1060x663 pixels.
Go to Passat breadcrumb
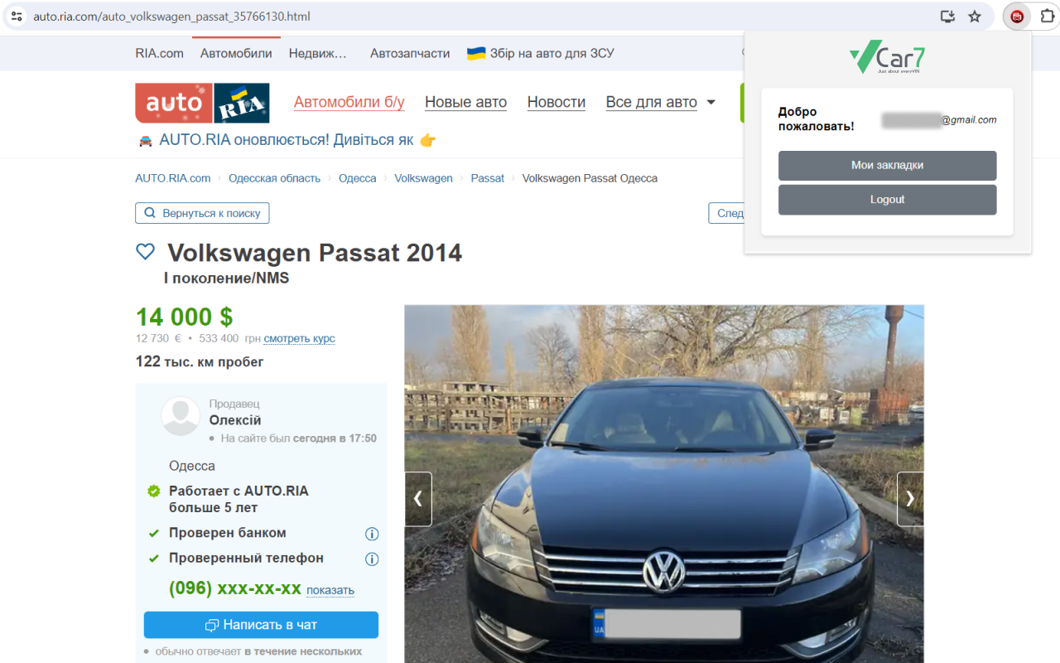(x=488, y=178)
